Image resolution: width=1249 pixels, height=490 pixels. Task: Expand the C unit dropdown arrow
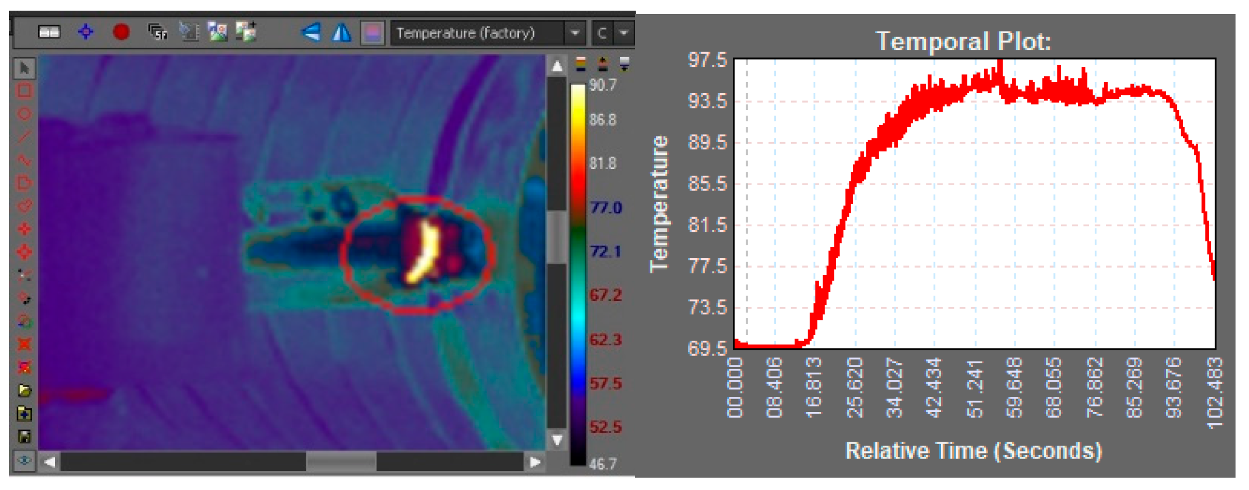[624, 33]
